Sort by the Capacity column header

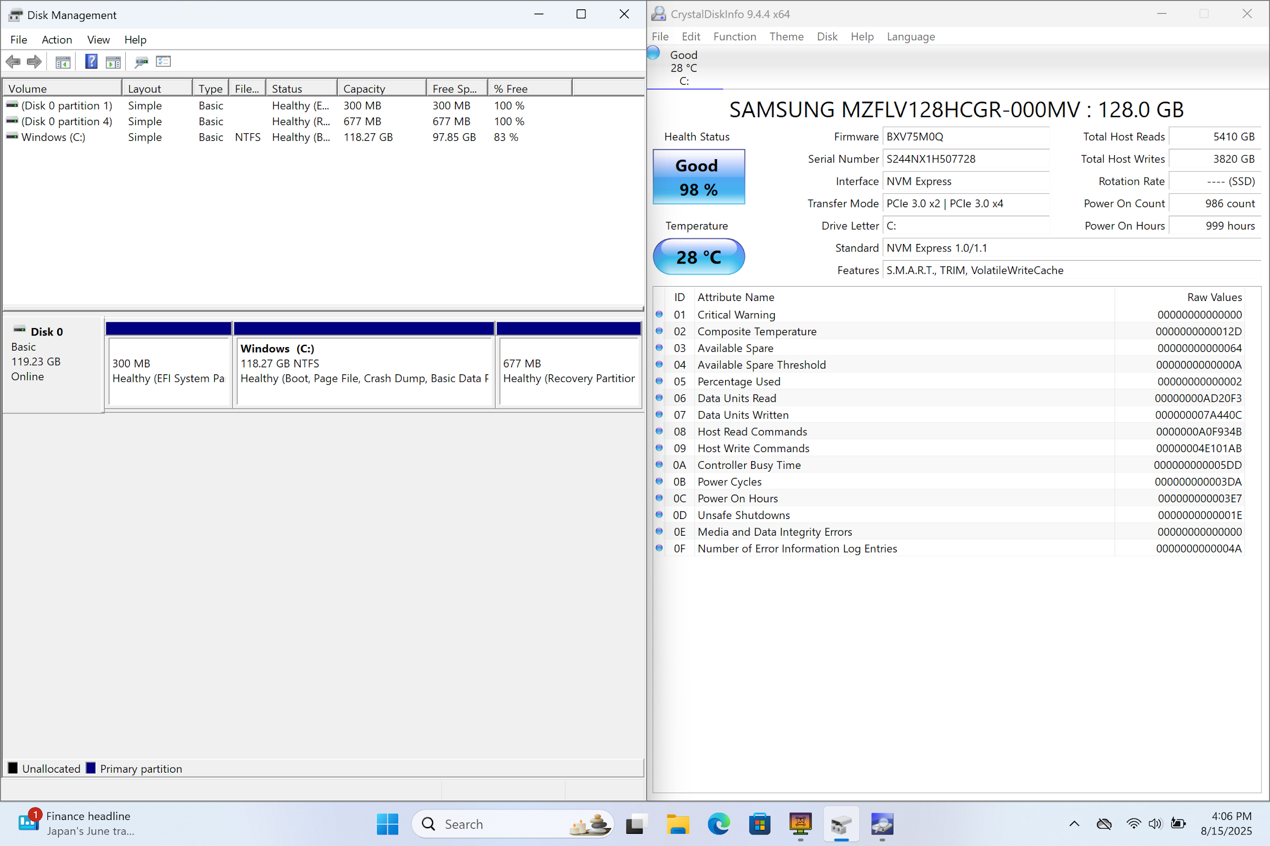click(x=382, y=88)
